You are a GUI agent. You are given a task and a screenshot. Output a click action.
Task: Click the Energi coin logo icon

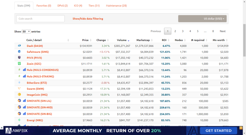(x=19, y=120)
